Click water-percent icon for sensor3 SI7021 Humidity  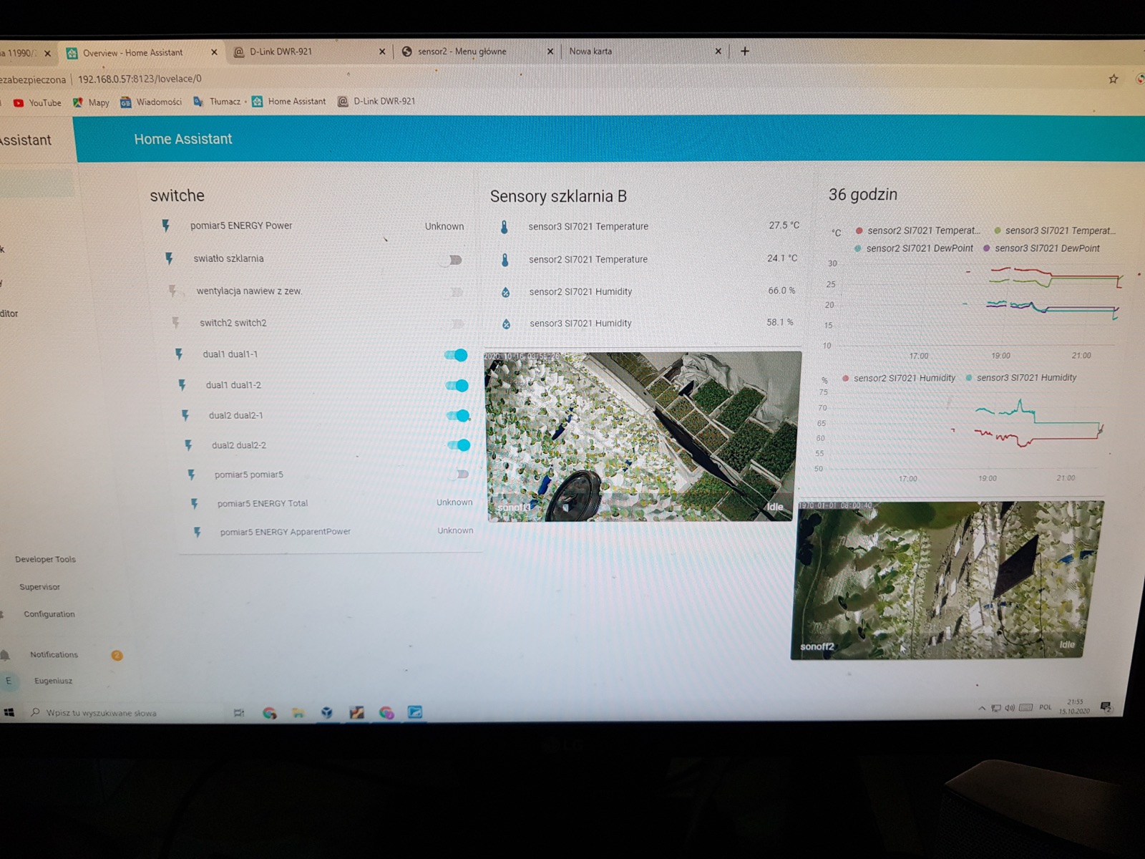point(507,324)
